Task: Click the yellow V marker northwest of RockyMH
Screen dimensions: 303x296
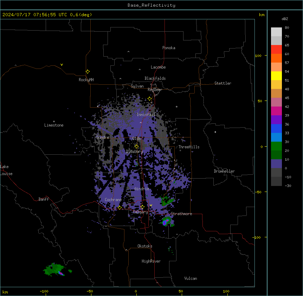Action: click(x=62, y=65)
